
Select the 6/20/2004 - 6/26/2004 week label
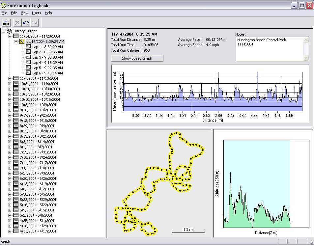pos(38,178)
